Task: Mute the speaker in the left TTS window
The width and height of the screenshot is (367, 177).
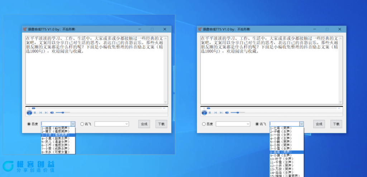Action: click(52, 113)
